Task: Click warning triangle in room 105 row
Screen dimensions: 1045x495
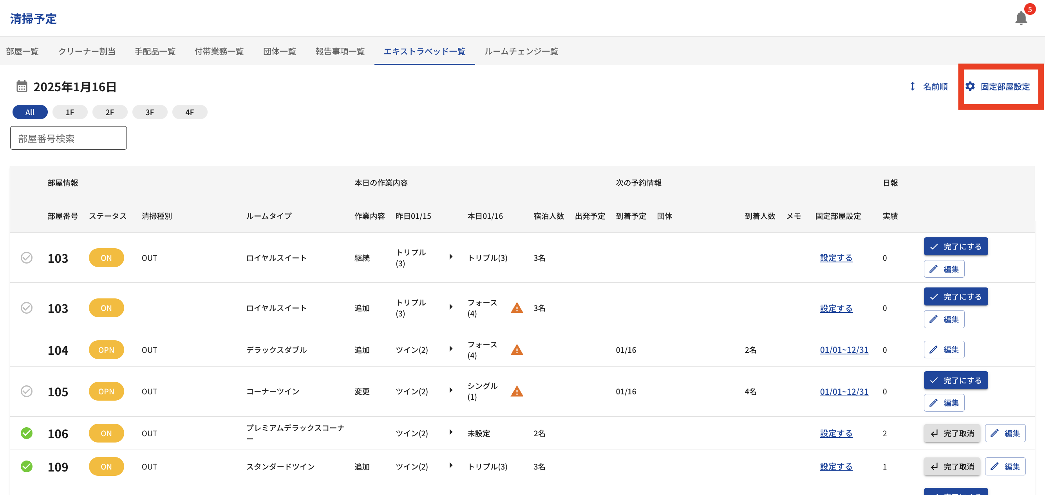Action: (516, 392)
